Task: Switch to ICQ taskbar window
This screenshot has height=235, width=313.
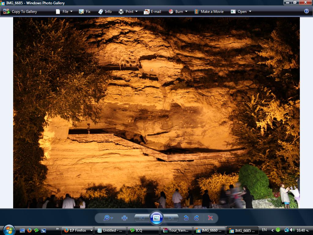Action: (143, 230)
